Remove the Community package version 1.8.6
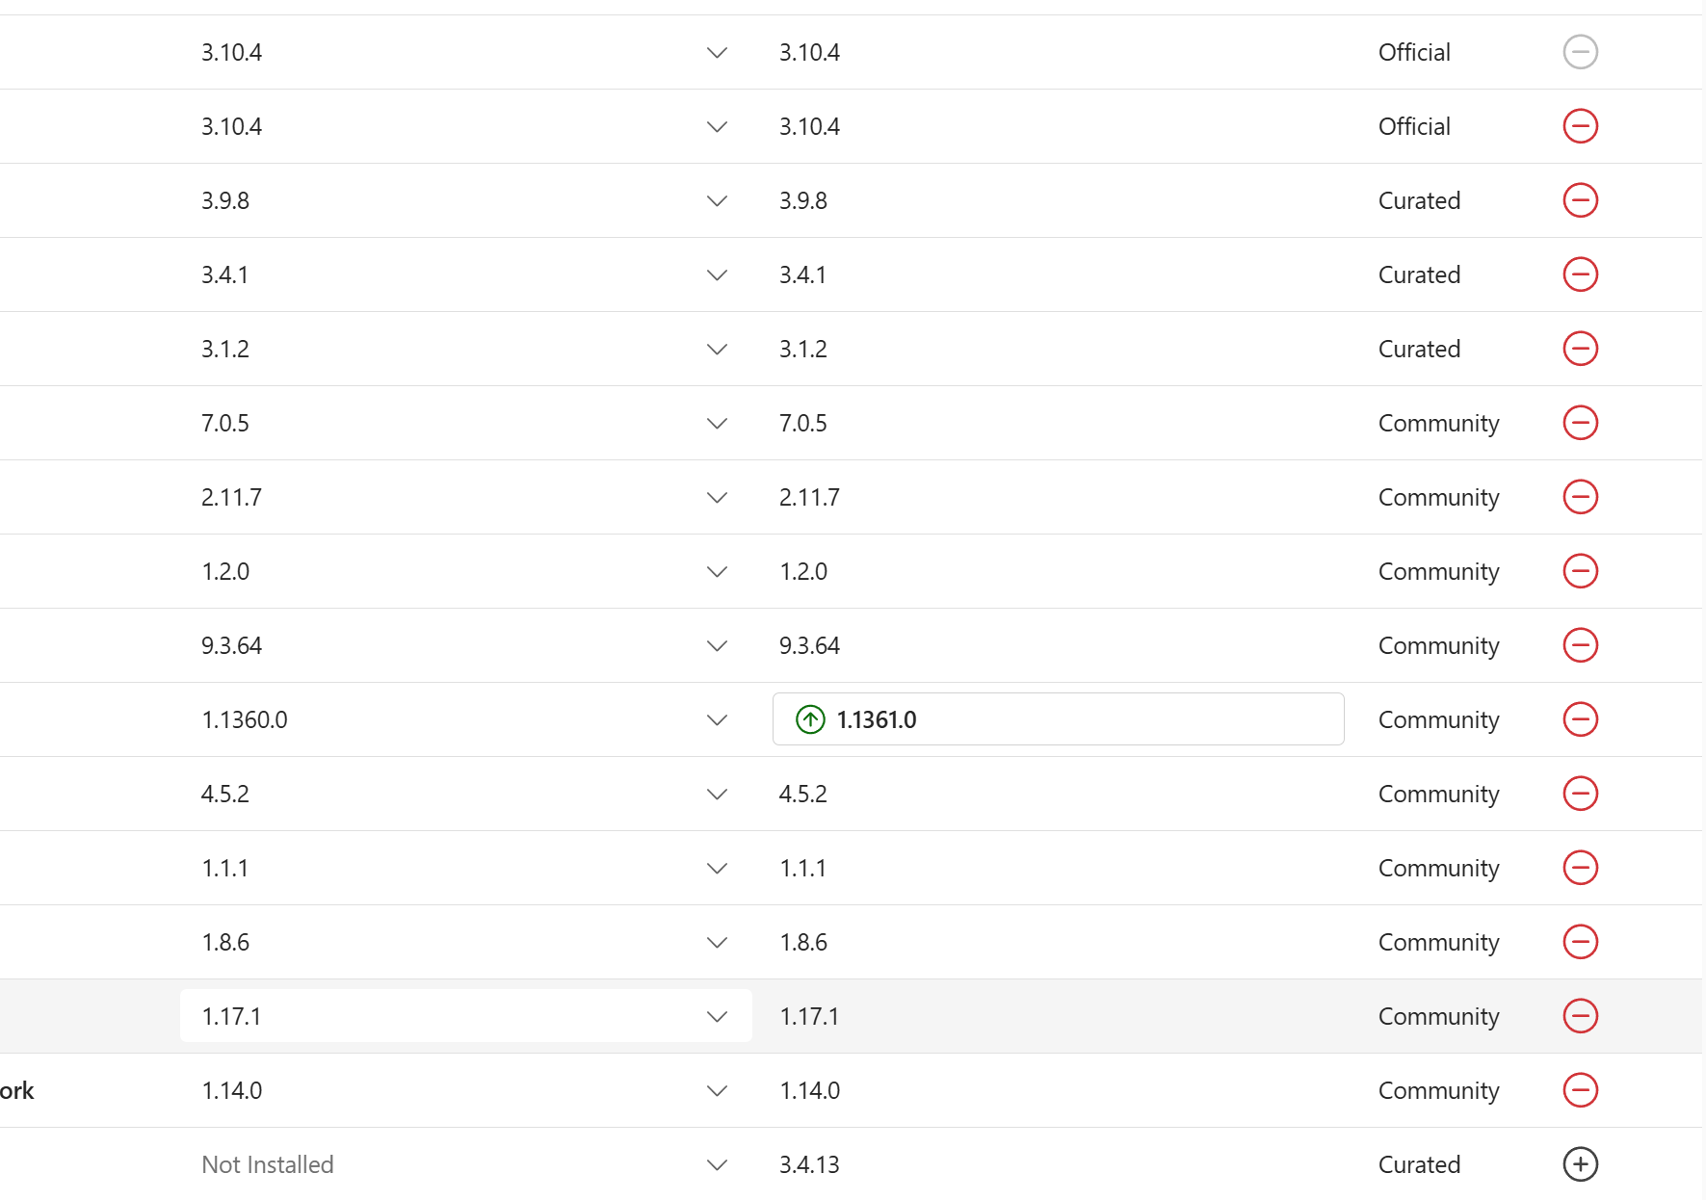 pos(1580,942)
